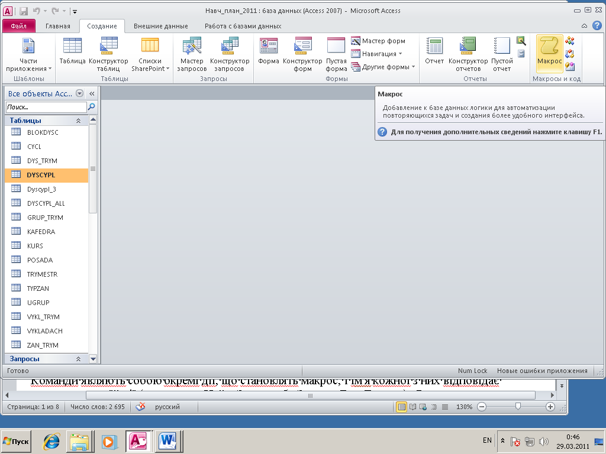Screen dimensions: 606x454
Task: Click the Макрос button
Action: [x=549, y=53]
